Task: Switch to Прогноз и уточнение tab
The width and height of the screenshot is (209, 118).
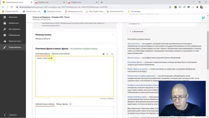Action: 61,54
